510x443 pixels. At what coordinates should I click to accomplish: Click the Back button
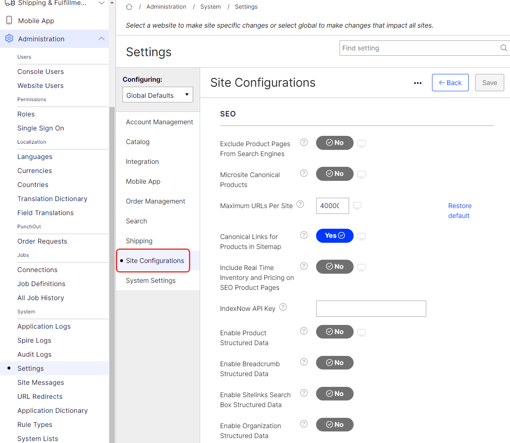point(450,83)
